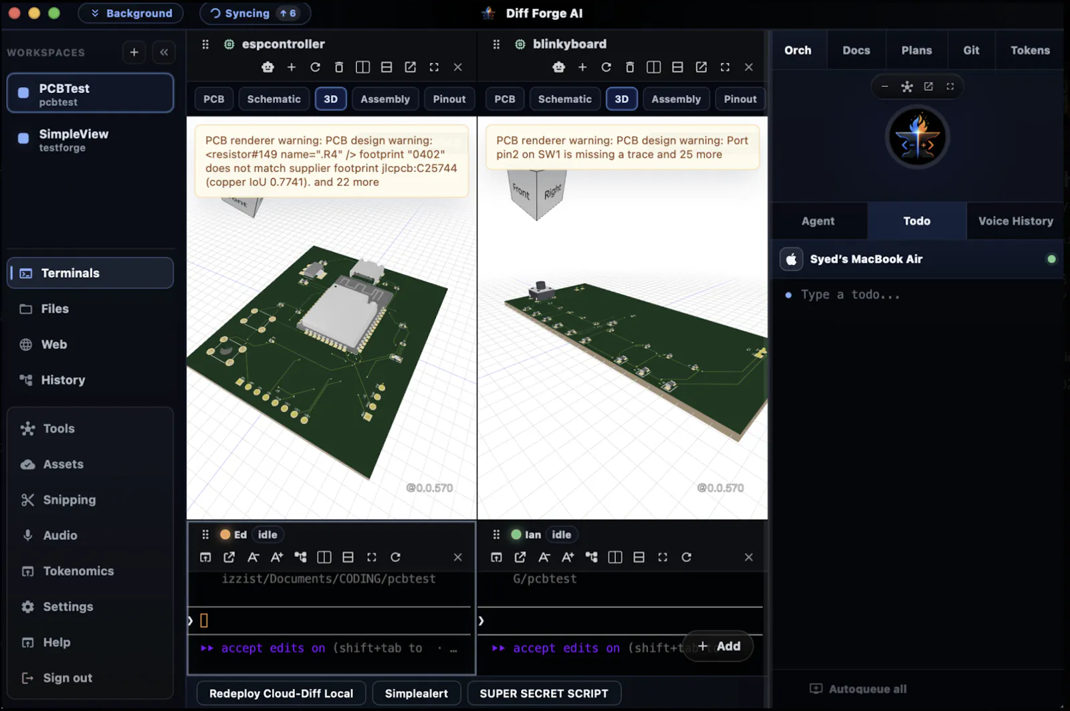Open Settings in the sidebar
The width and height of the screenshot is (1070, 711).
90,607
